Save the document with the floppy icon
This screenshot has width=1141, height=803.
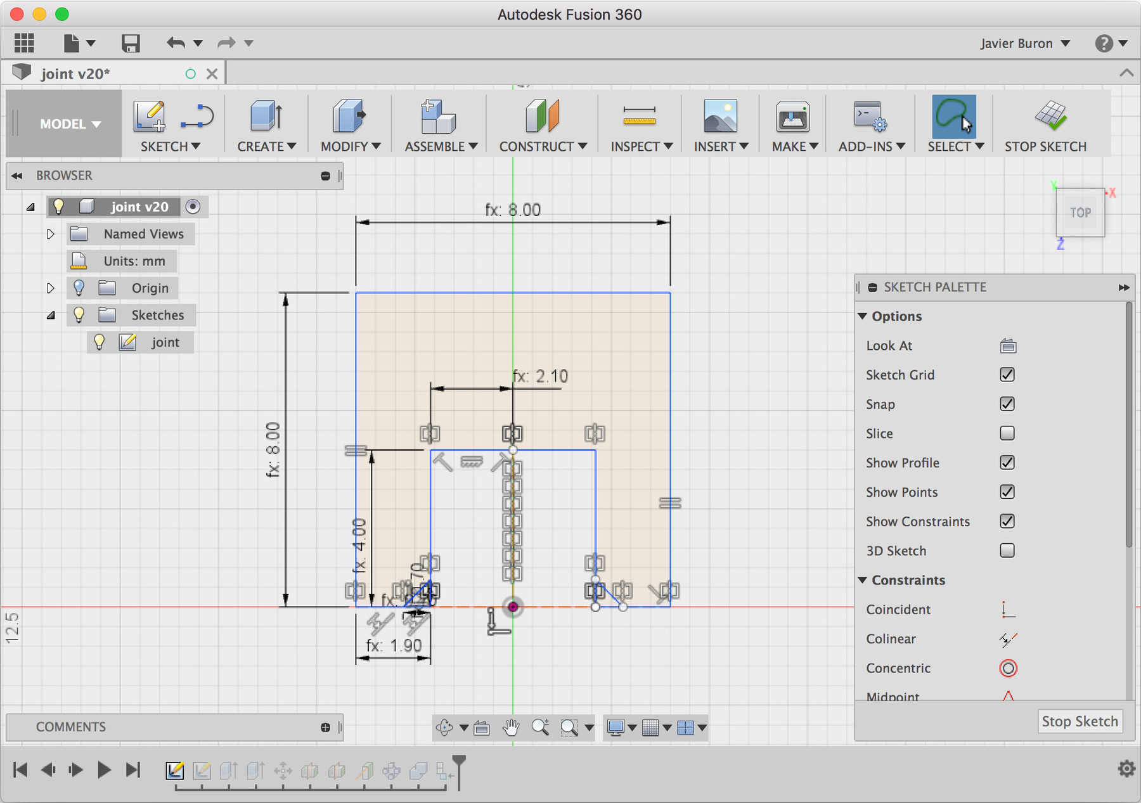(x=131, y=43)
